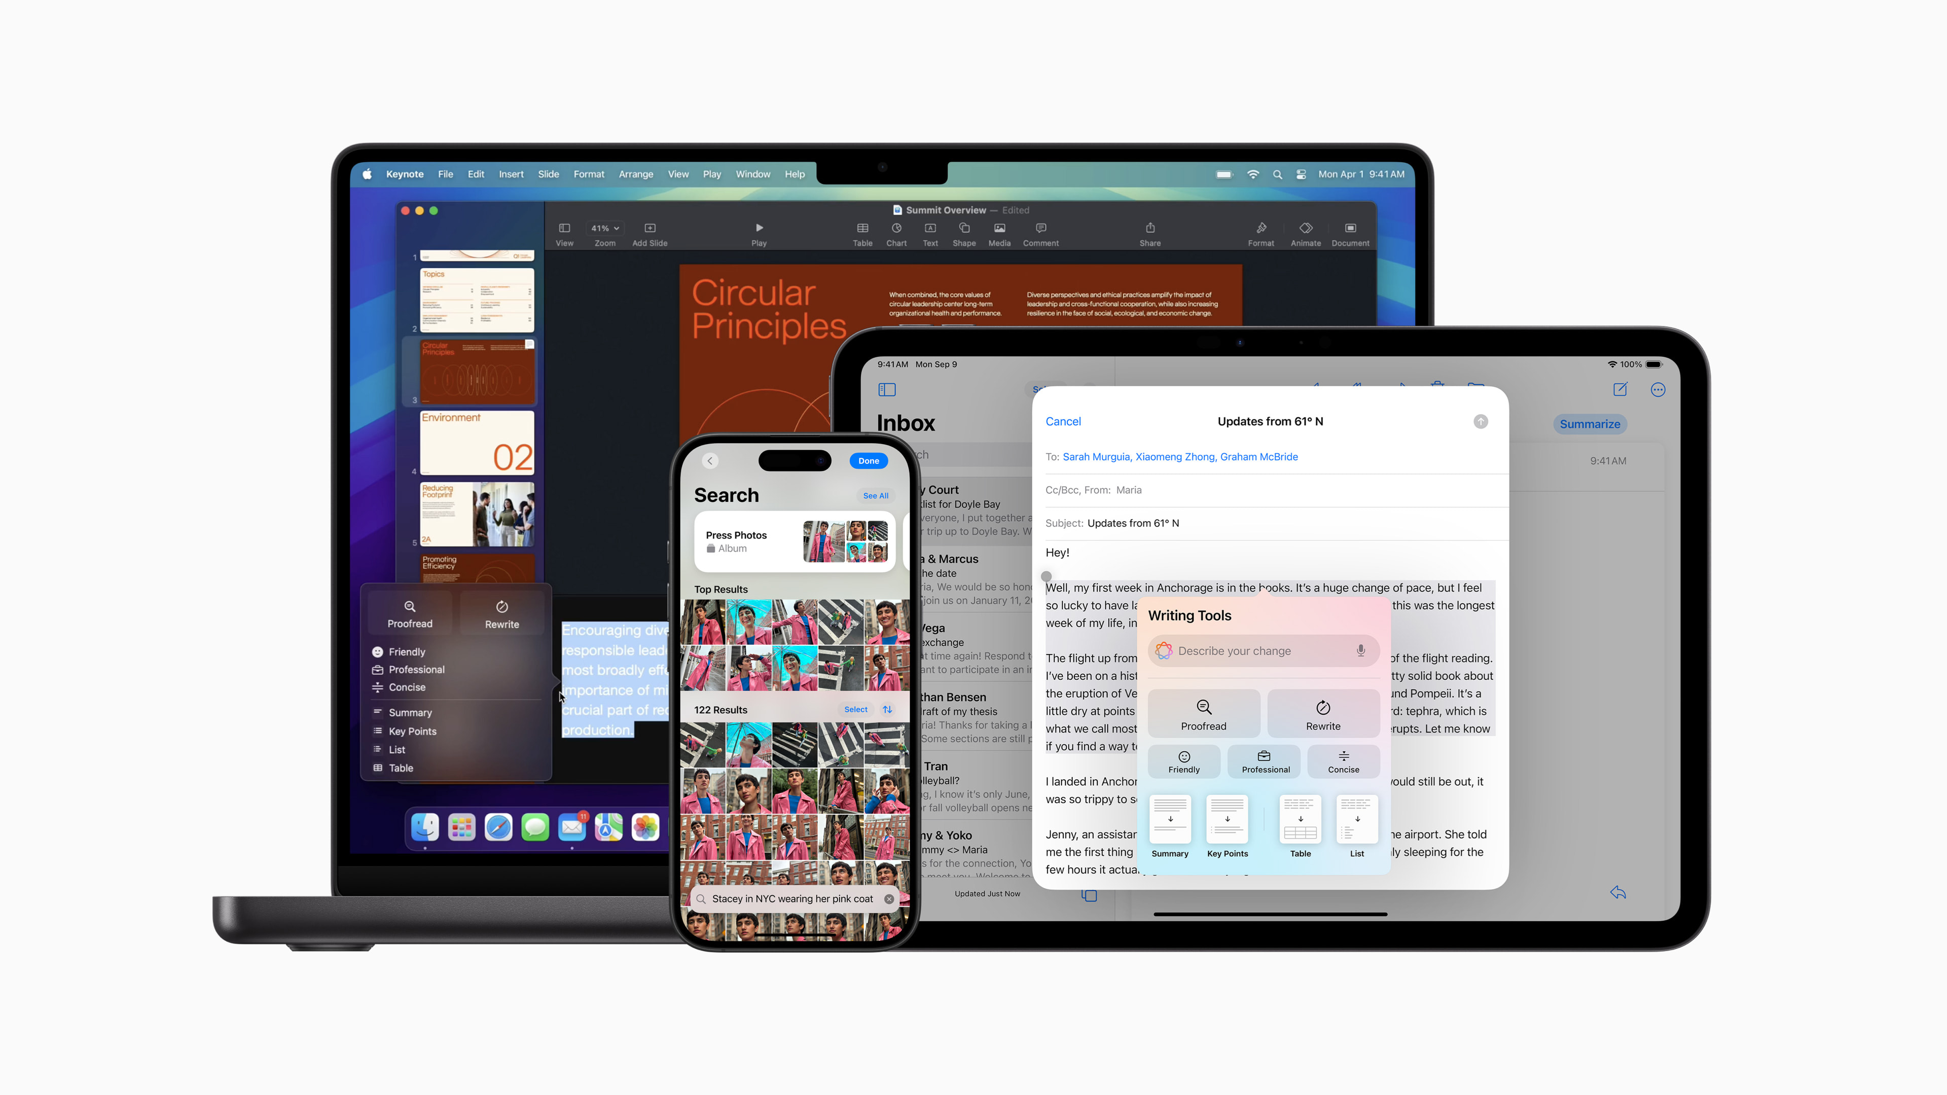Open the Keynote Arrange menu
Viewport: 1947px width, 1095px height.
[x=635, y=174]
